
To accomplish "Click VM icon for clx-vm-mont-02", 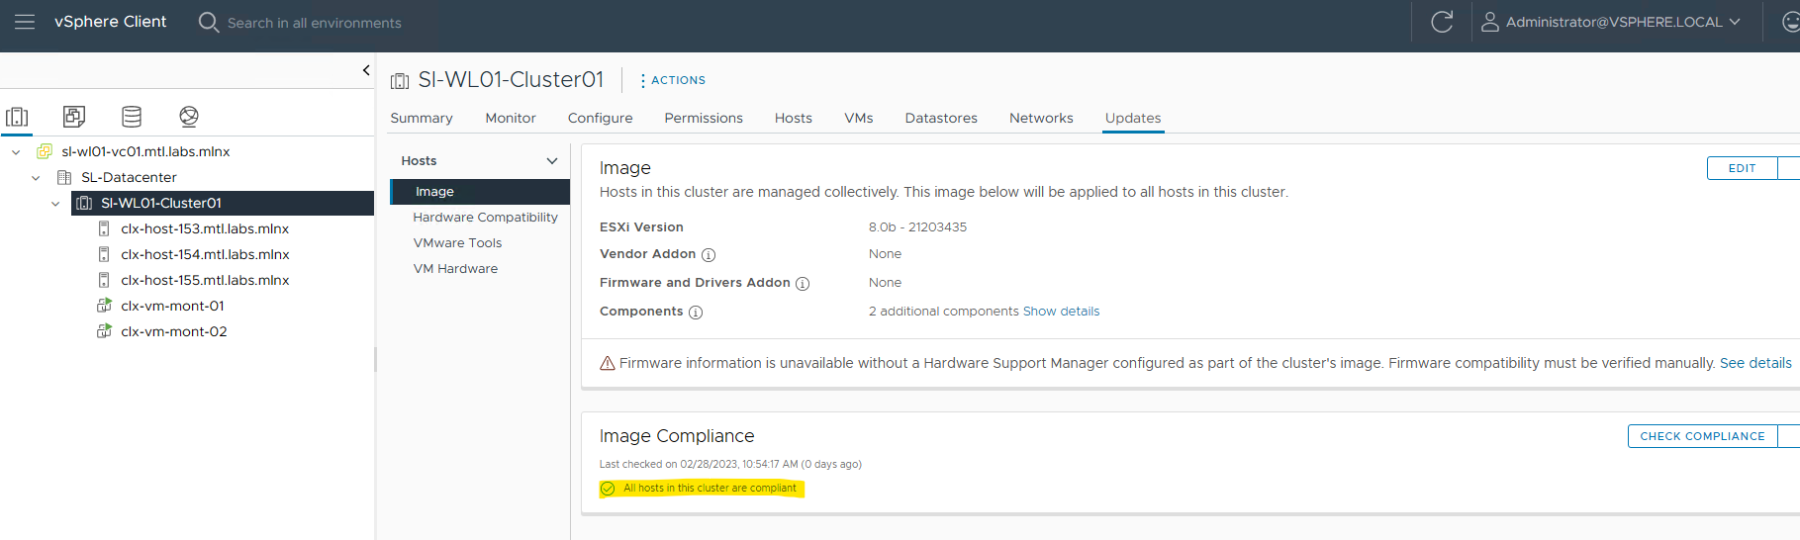I will pyautogui.click(x=104, y=331).
